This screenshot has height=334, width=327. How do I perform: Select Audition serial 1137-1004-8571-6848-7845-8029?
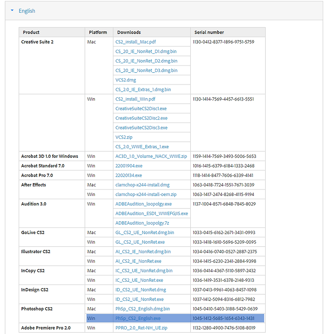coord(224,204)
